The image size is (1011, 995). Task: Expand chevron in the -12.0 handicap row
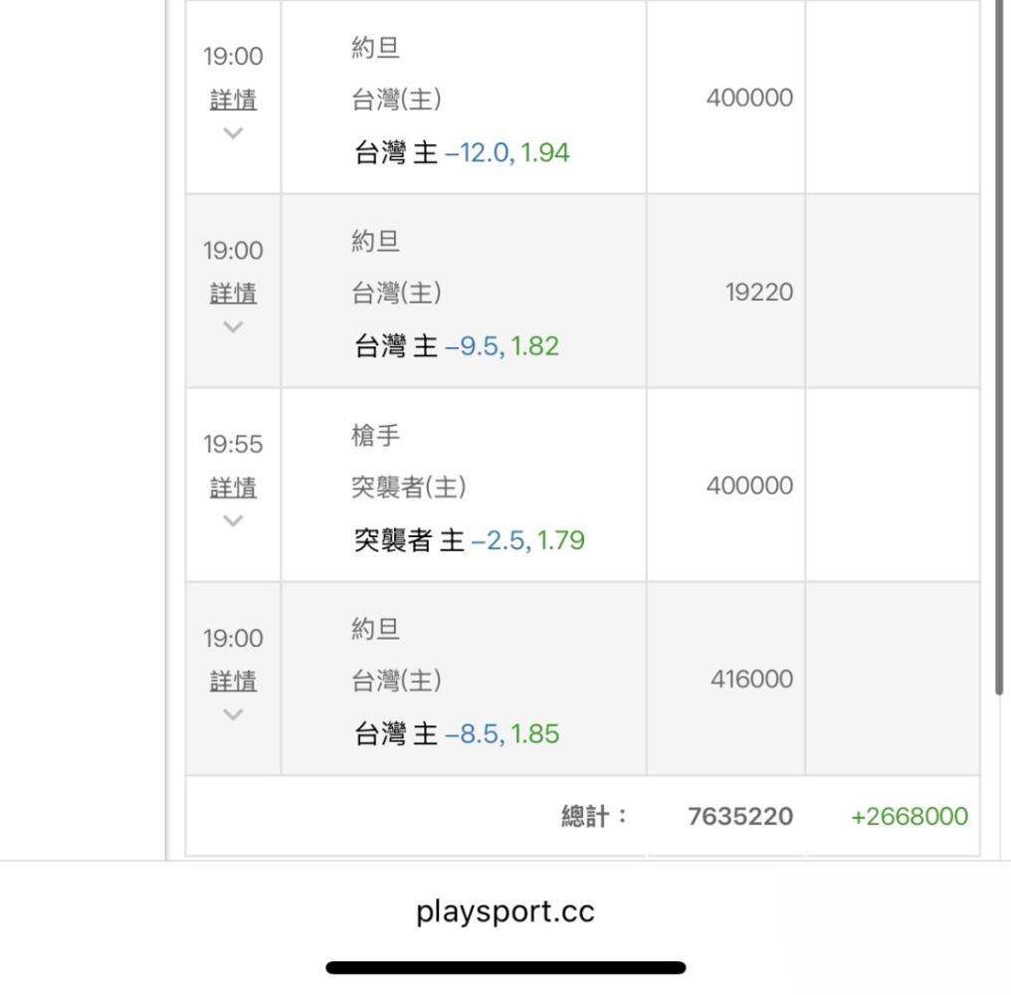point(233,133)
